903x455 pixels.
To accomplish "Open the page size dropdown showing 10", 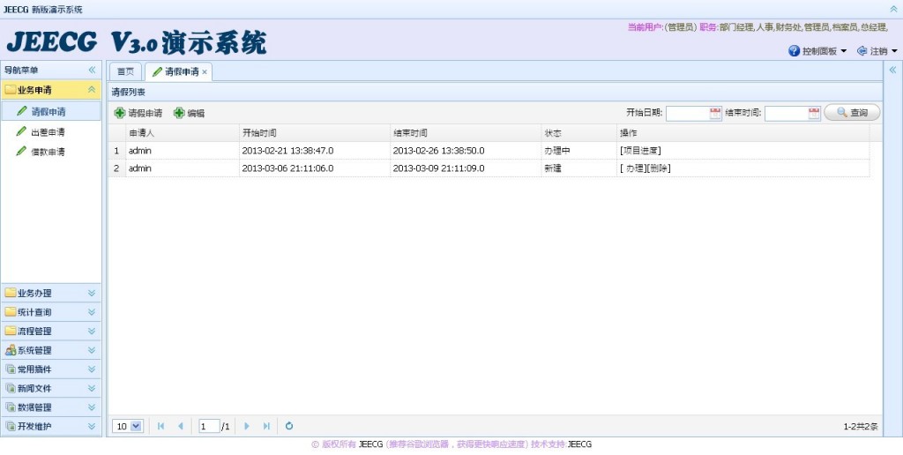I will [x=128, y=426].
